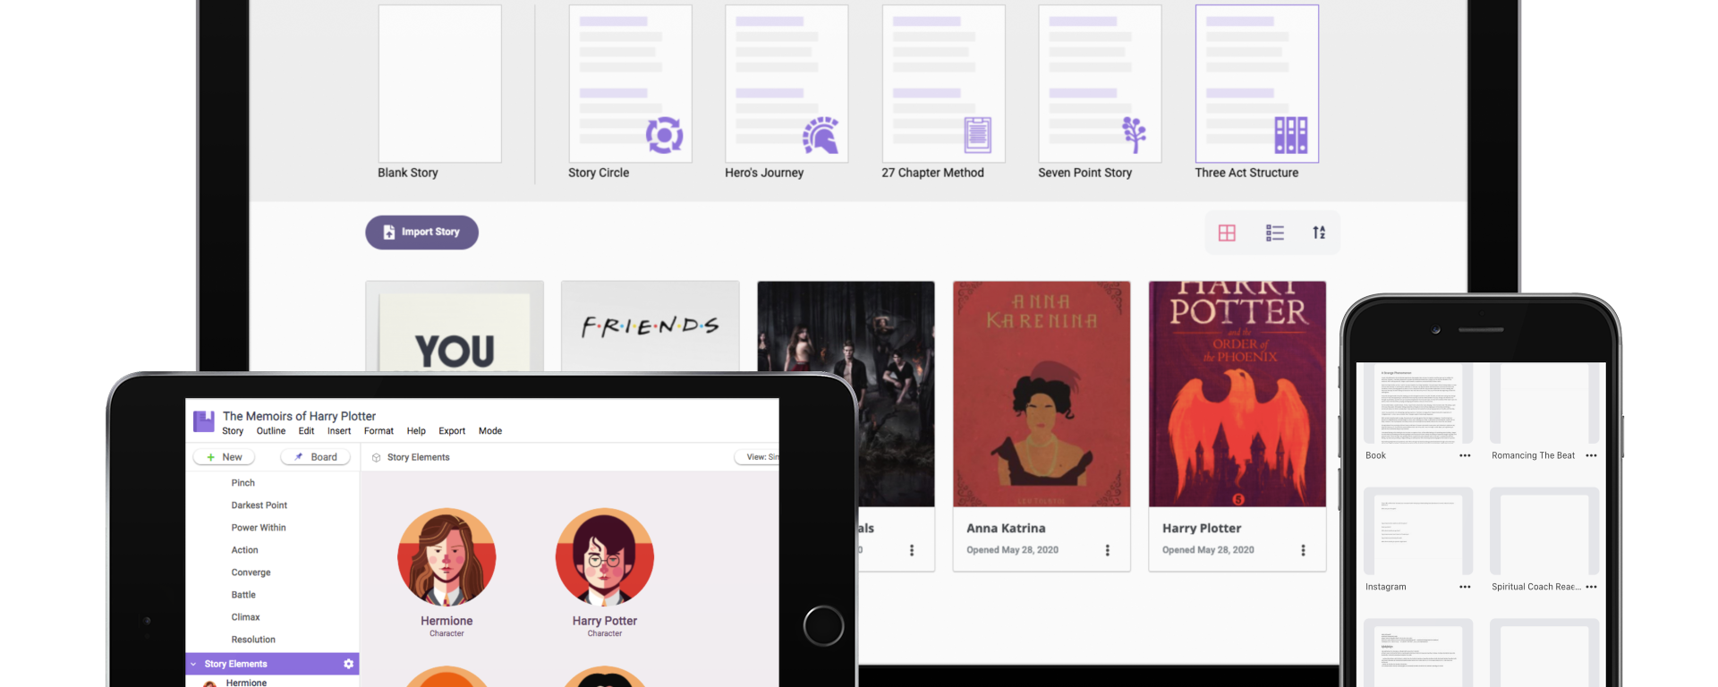This screenshot has height=687, width=1718.
Task: Click the Hermione name label under avatar
Action: (x=447, y=621)
